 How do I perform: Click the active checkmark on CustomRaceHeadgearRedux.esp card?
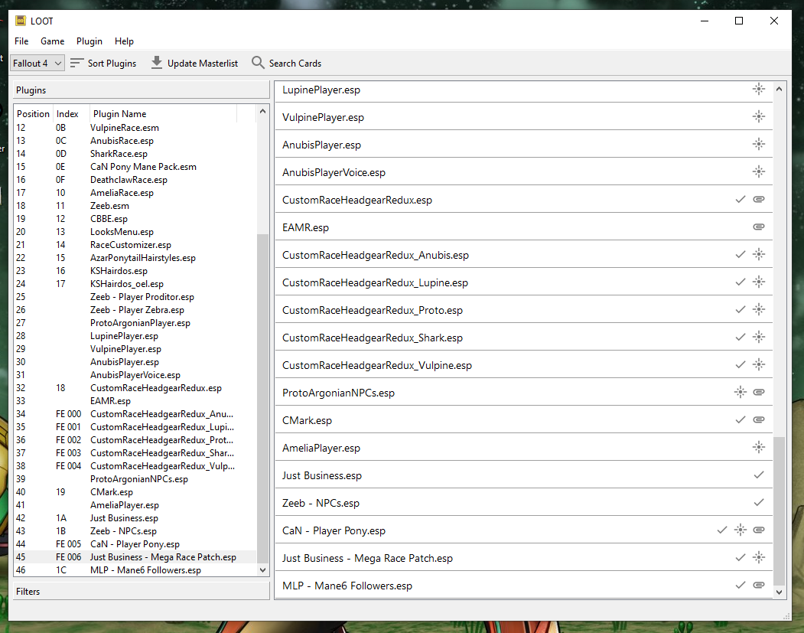[x=741, y=200]
